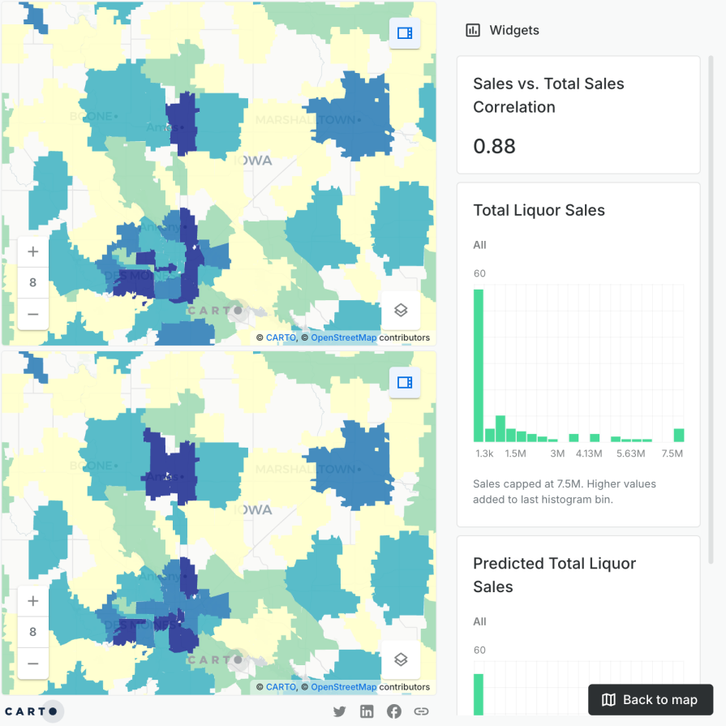Image resolution: width=726 pixels, height=726 pixels.
Task: Open the CARTO attribution link on the top map
Action: 281,337
